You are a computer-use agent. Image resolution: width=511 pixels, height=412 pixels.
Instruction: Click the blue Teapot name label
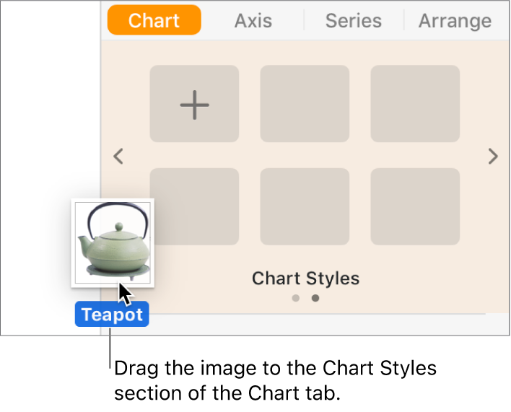coord(112,315)
